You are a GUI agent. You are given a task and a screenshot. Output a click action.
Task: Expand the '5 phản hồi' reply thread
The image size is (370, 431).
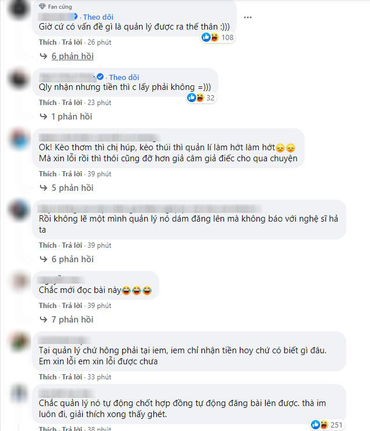72,188
